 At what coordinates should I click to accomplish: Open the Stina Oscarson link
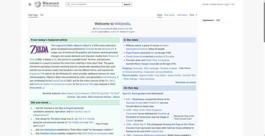point(147,79)
